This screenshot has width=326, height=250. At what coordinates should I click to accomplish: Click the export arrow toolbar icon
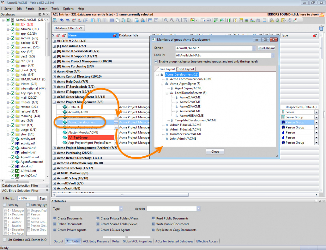(137, 20)
